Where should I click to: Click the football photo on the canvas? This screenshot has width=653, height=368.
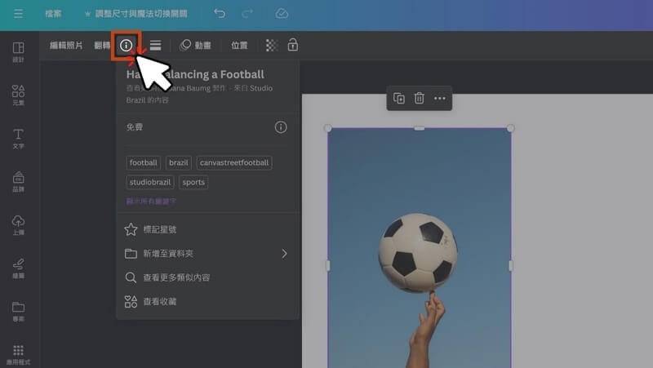419,253
